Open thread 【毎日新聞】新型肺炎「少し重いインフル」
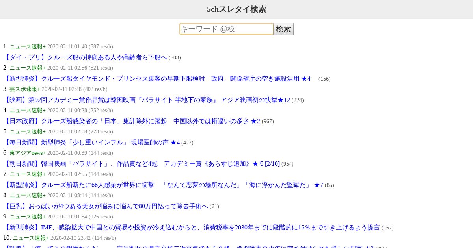 click(x=91, y=143)
